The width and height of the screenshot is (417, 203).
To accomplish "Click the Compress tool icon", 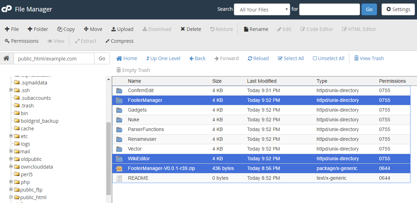I will pos(108,41).
